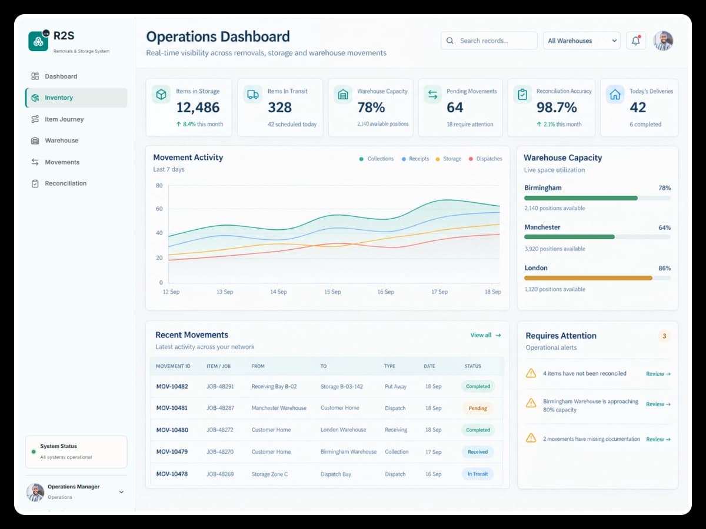Open Reconciliation from the sidebar
Screen dimensions: 706x529
click(x=76, y=183)
